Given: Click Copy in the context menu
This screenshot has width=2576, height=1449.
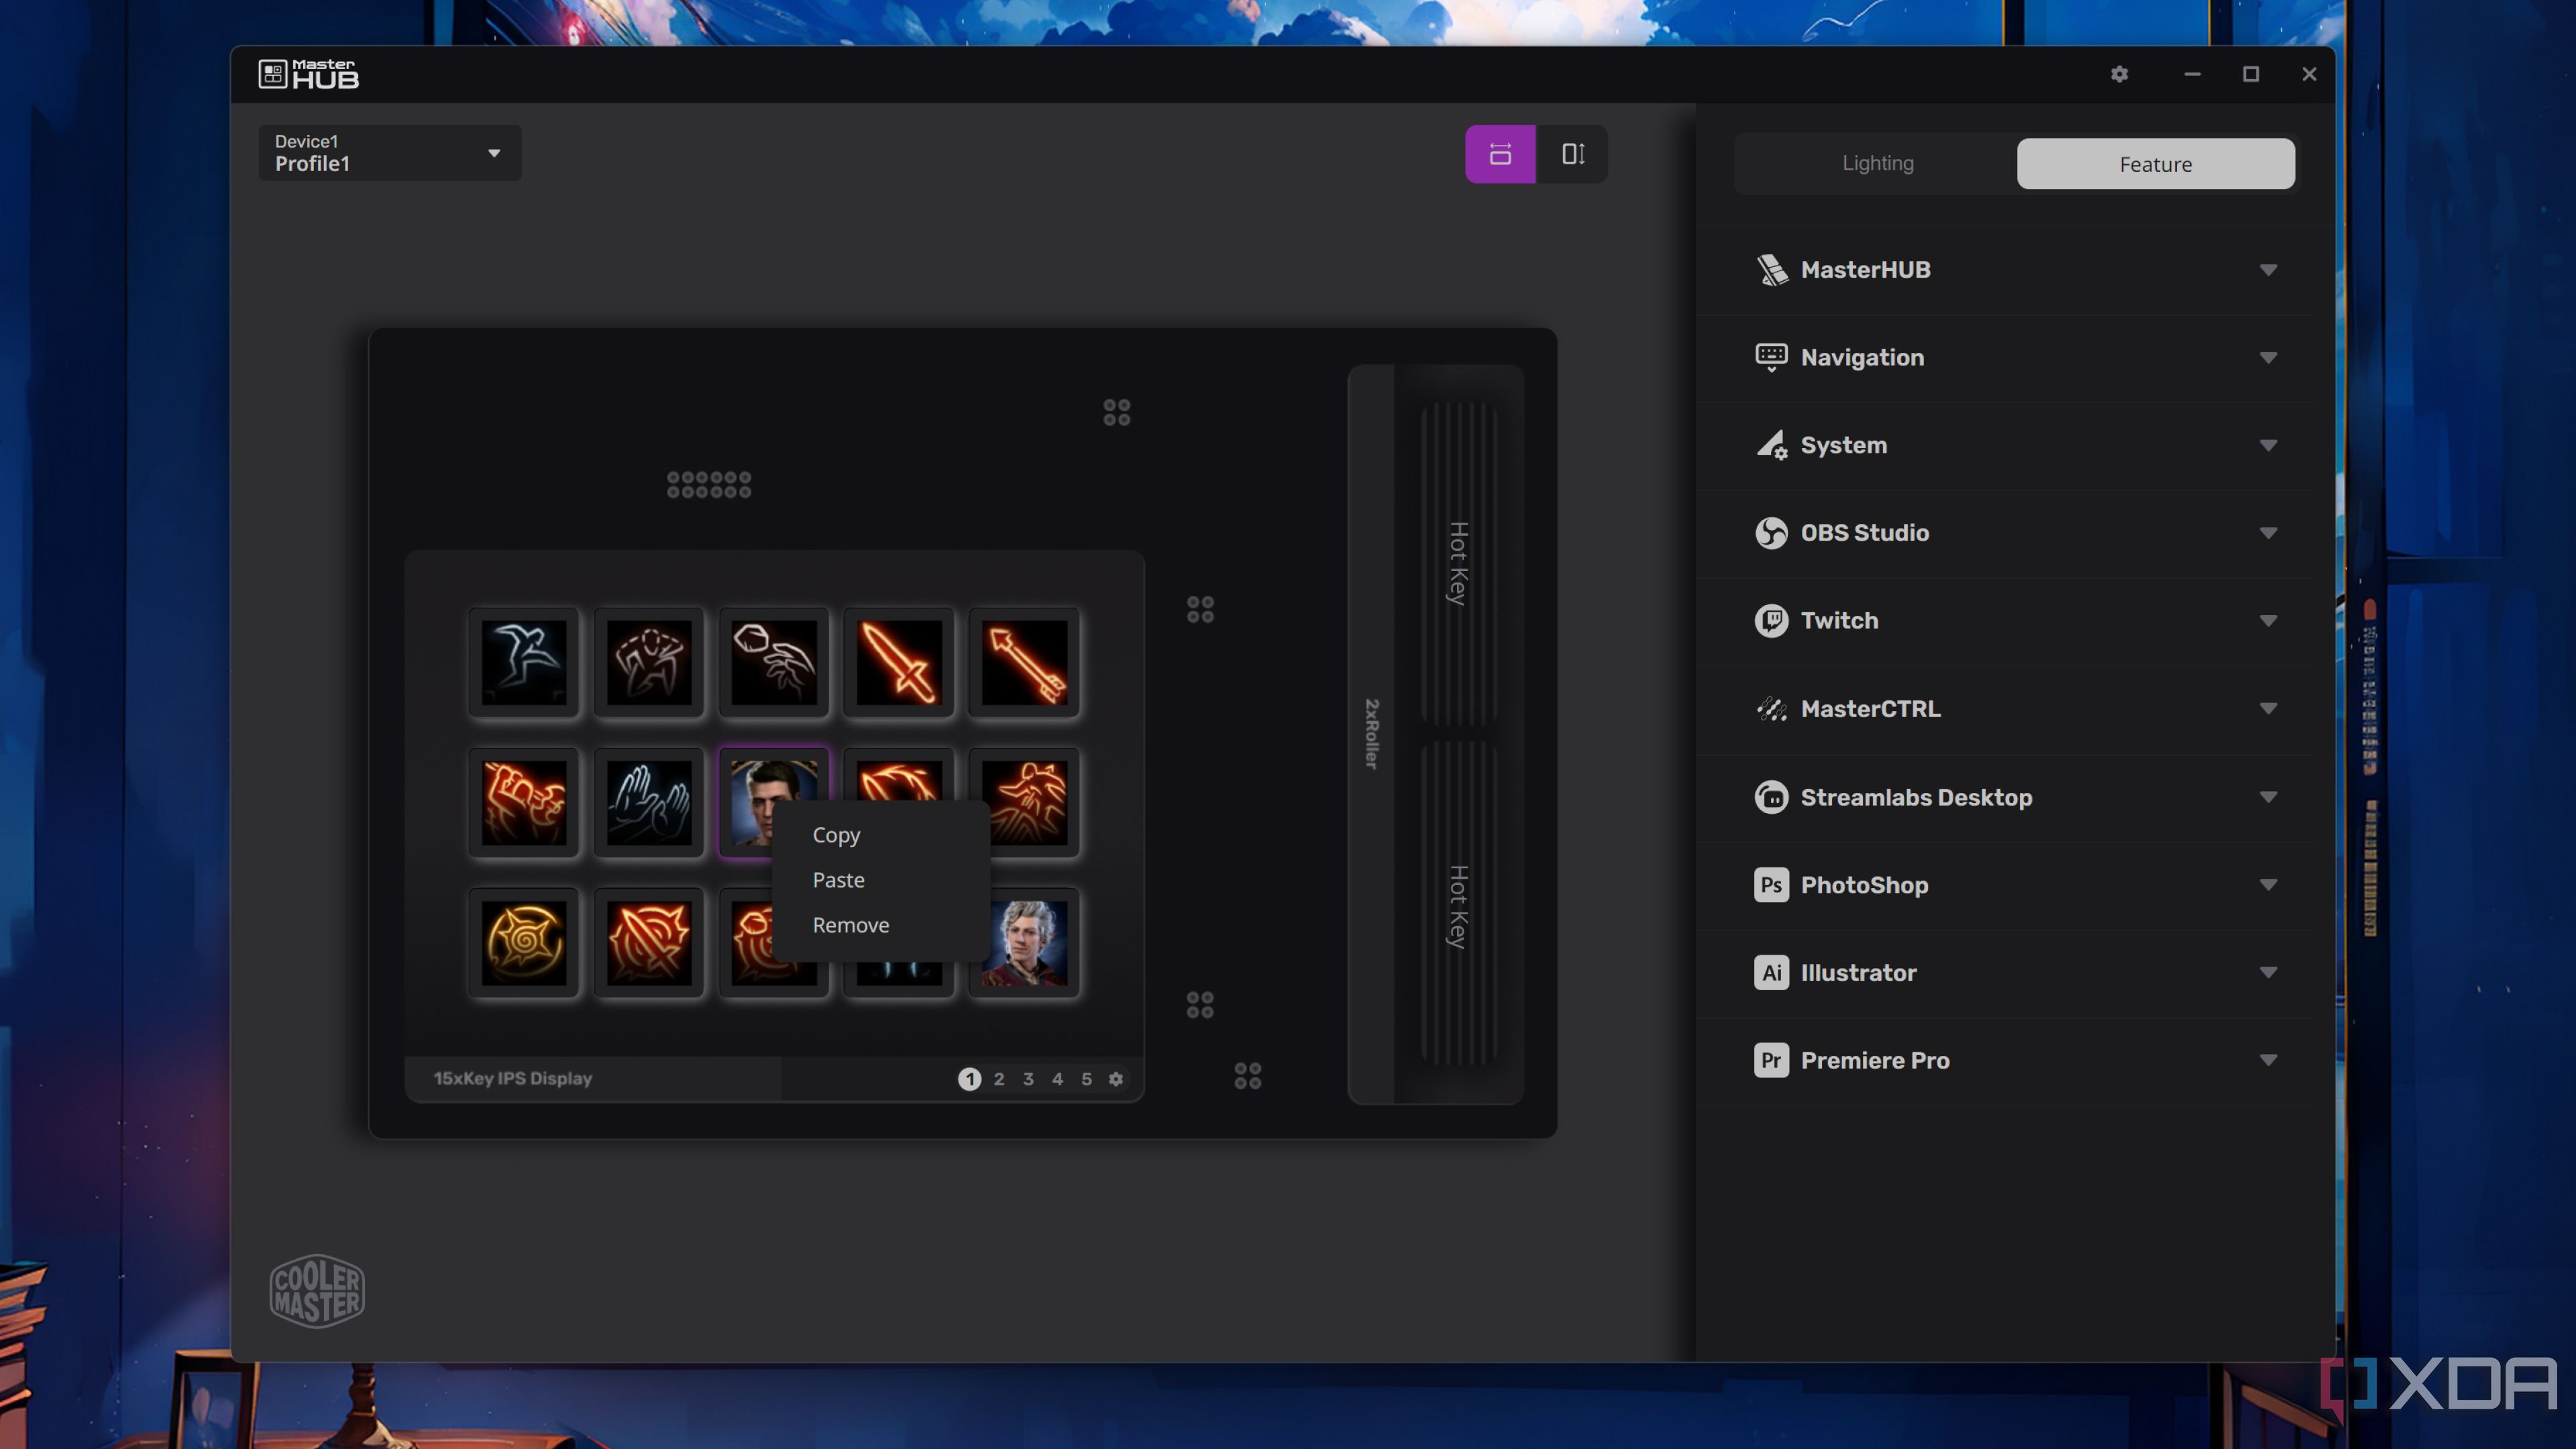Looking at the screenshot, I should [x=835, y=833].
